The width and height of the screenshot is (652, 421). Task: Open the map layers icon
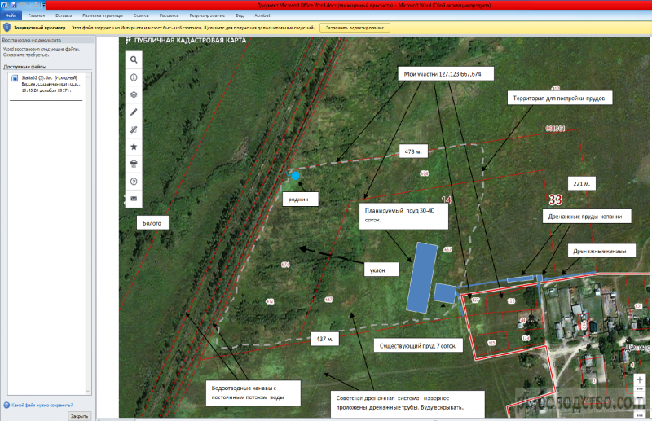[x=134, y=94]
